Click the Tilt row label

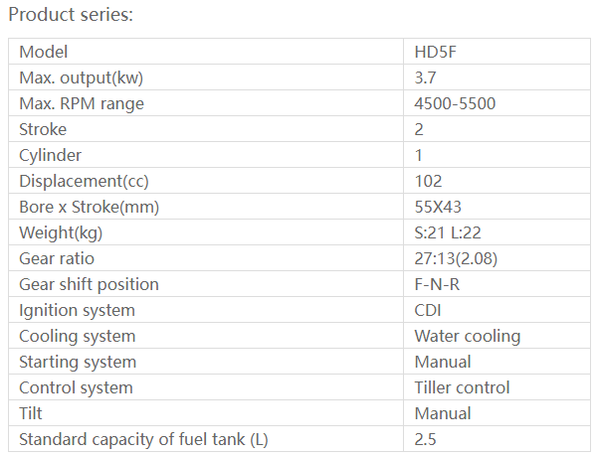click(x=32, y=414)
